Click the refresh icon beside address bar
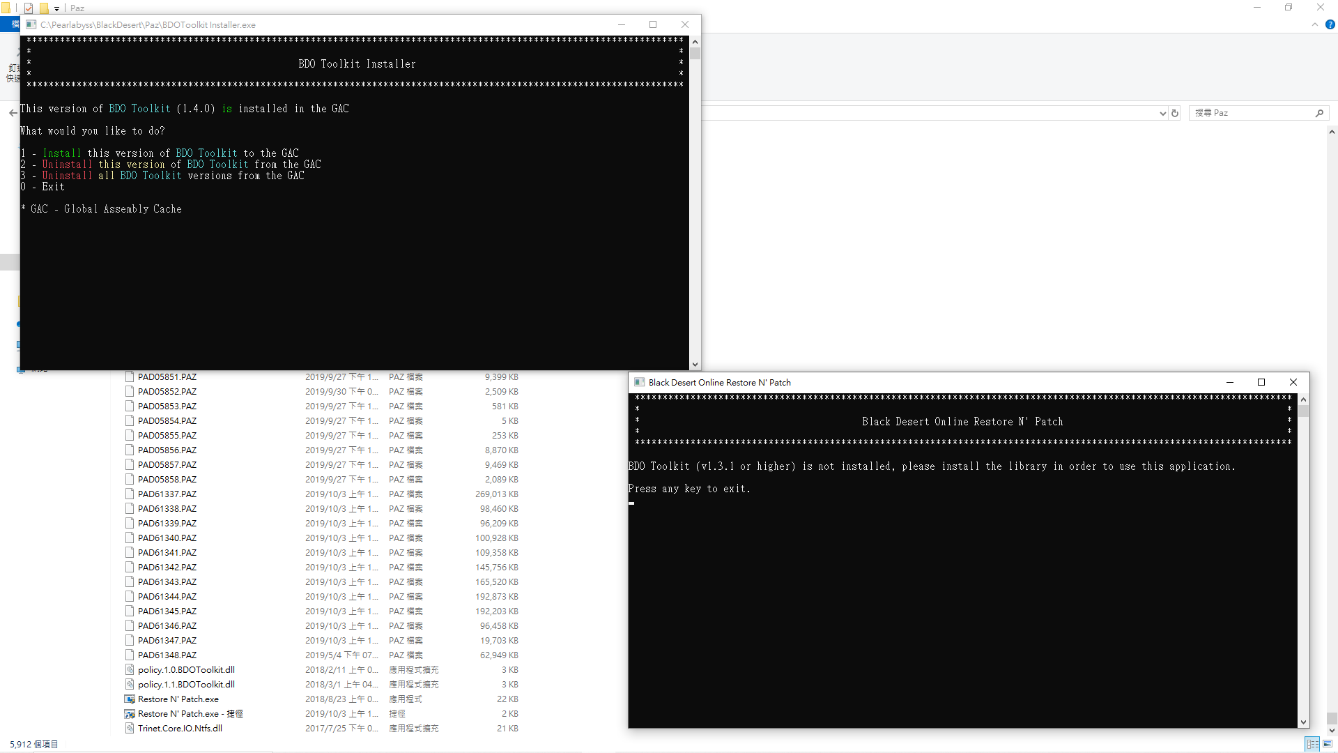1338x753 pixels. [1175, 113]
